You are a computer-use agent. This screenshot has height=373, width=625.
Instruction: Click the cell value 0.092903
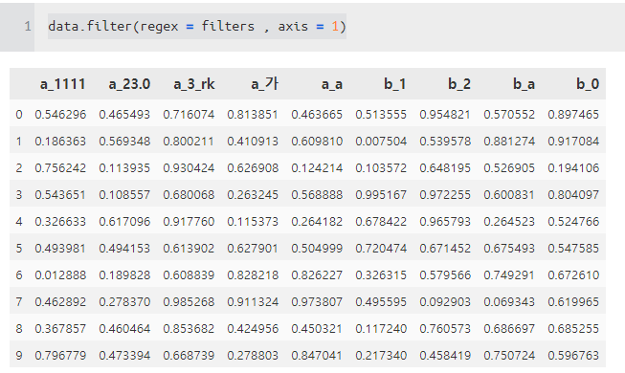(x=445, y=301)
